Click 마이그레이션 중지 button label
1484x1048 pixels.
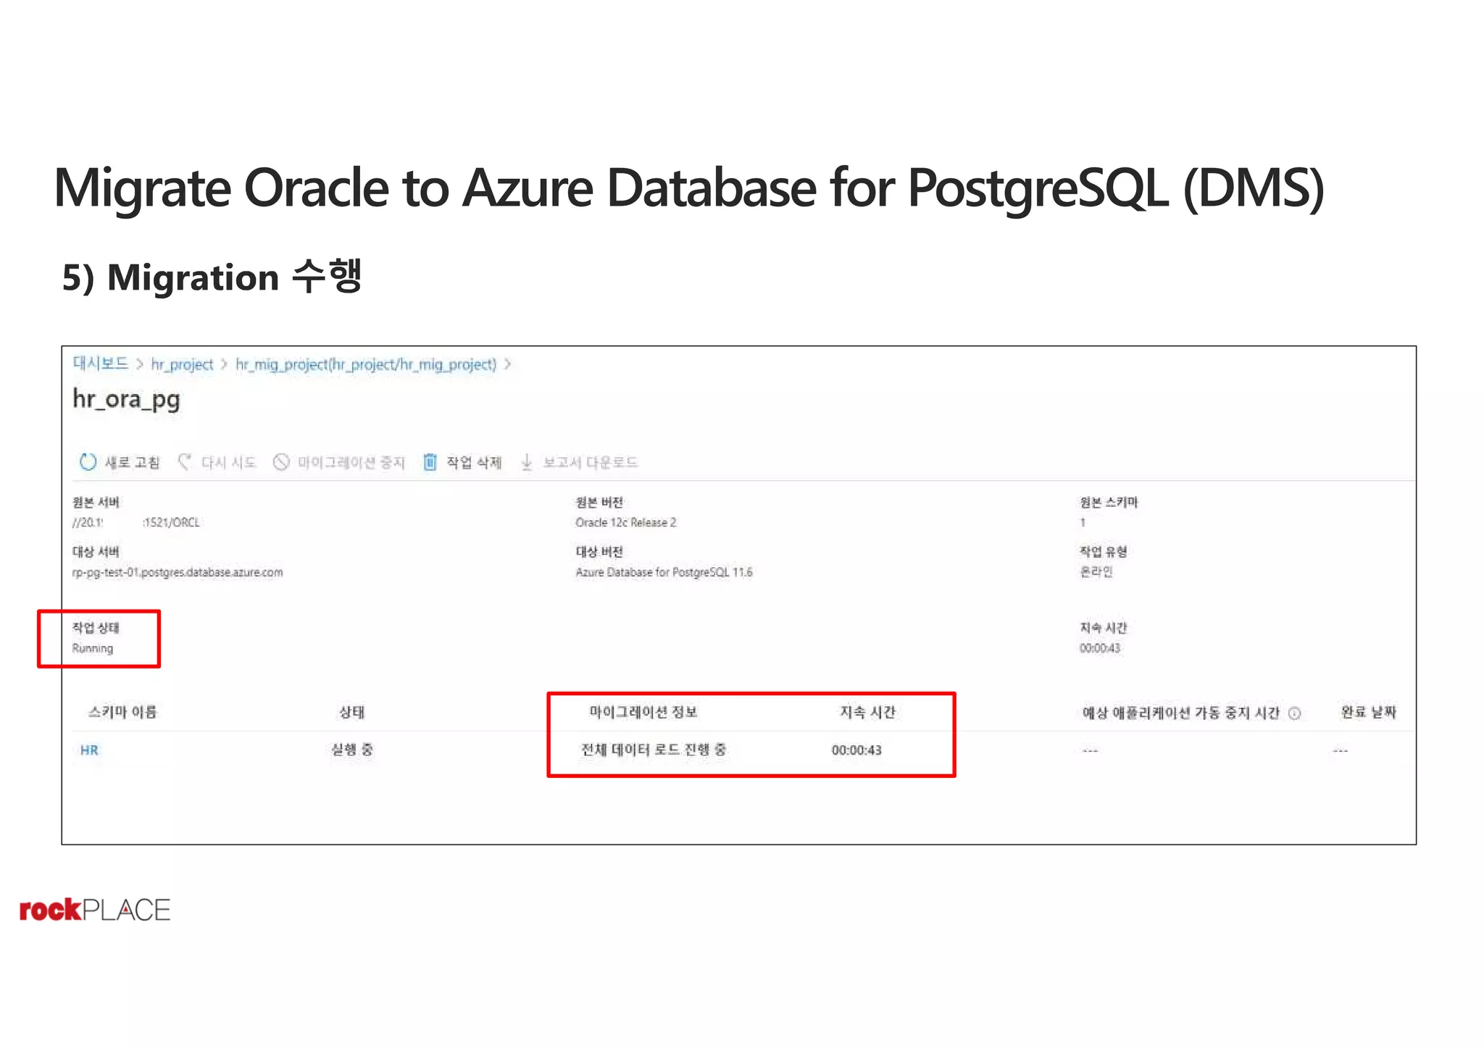pyautogui.click(x=351, y=462)
